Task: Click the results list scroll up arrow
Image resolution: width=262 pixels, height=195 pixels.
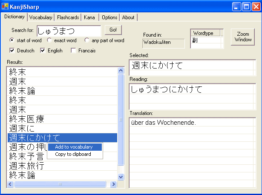Action: 121,70
